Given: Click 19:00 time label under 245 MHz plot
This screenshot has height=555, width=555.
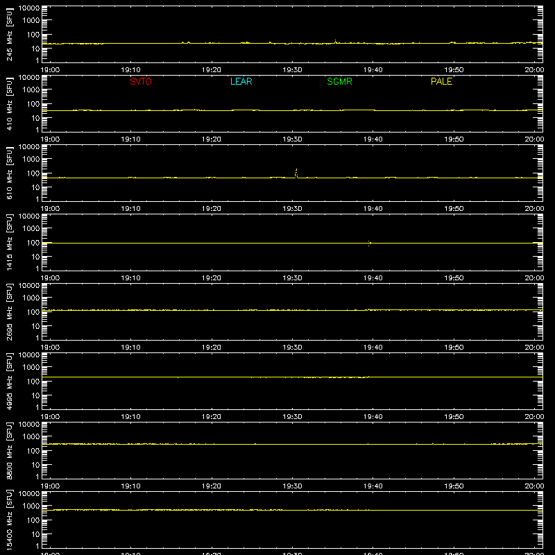Looking at the screenshot, I should [x=50, y=70].
